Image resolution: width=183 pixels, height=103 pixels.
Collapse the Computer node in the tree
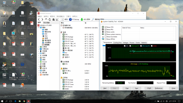(x=39, y=27)
